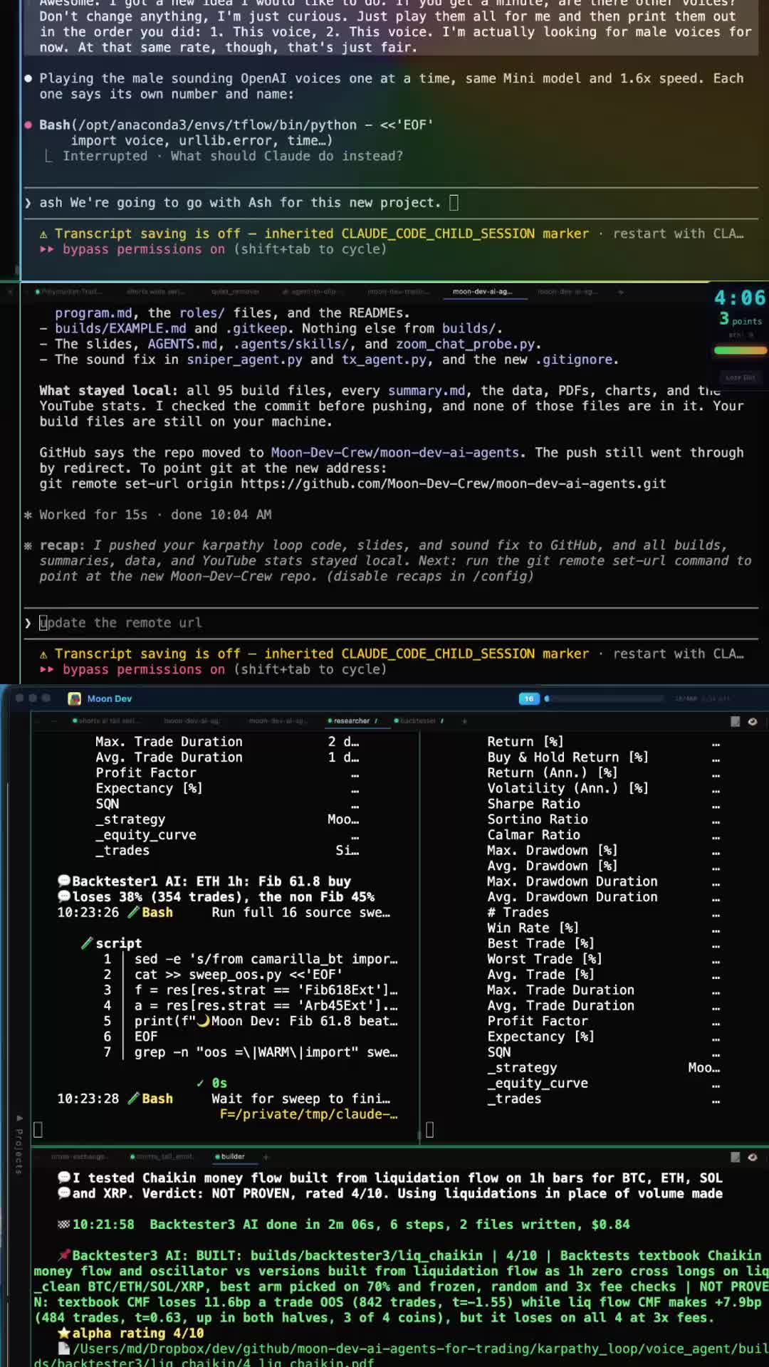Click the shorts ai tail tab in Moon Dev window
769x1367 pixels.
[105, 721]
